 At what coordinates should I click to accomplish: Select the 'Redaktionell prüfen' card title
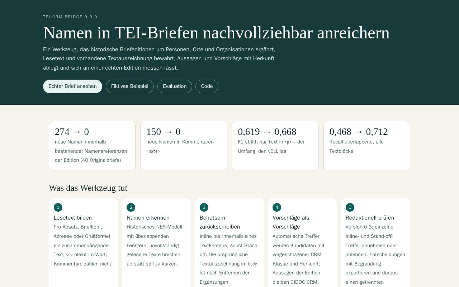[370, 218]
